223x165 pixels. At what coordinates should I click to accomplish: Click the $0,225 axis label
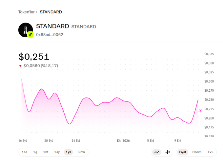[209, 109]
